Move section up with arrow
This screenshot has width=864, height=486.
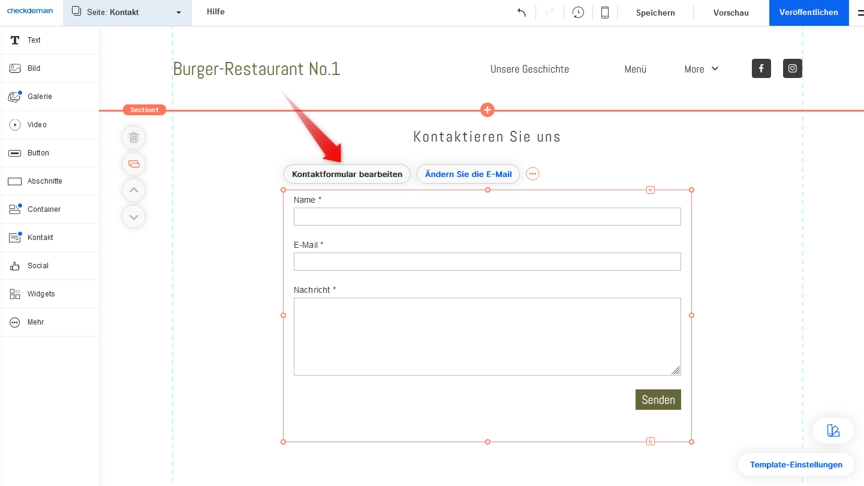[x=134, y=190]
